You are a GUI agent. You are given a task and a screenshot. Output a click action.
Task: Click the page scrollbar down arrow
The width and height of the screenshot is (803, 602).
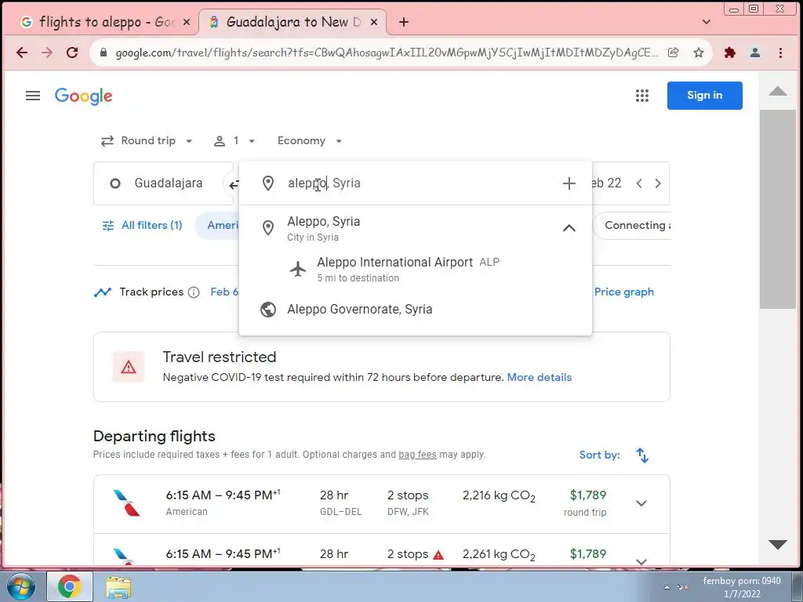pyautogui.click(x=778, y=545)
